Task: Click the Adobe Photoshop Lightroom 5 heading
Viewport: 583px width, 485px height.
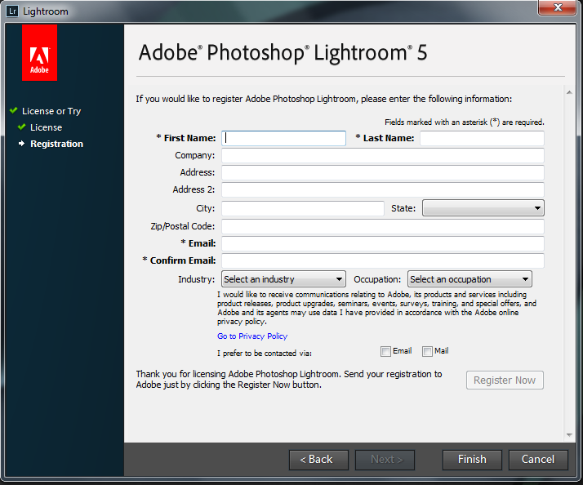Action: [283, 52]
